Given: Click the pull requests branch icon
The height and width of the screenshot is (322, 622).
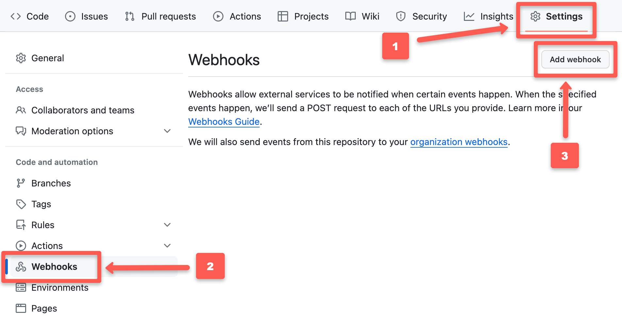Looking at the screenshot, I should [x=129, y=16].
